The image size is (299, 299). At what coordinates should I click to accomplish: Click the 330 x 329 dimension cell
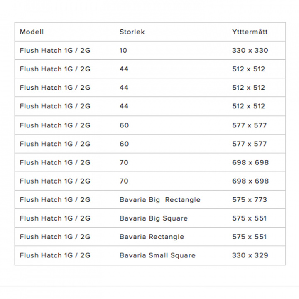pyautogui.click(x=250, y=255)
